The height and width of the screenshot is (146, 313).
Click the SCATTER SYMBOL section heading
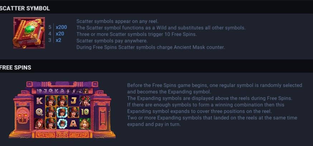tap(25, 8)
